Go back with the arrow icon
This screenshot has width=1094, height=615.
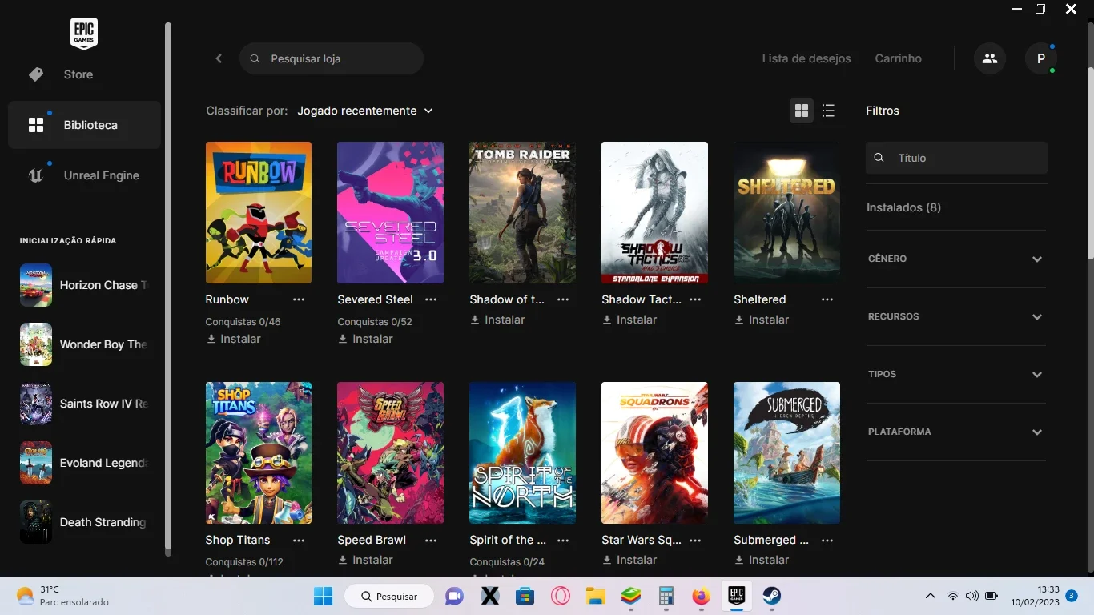pos(219,58)
